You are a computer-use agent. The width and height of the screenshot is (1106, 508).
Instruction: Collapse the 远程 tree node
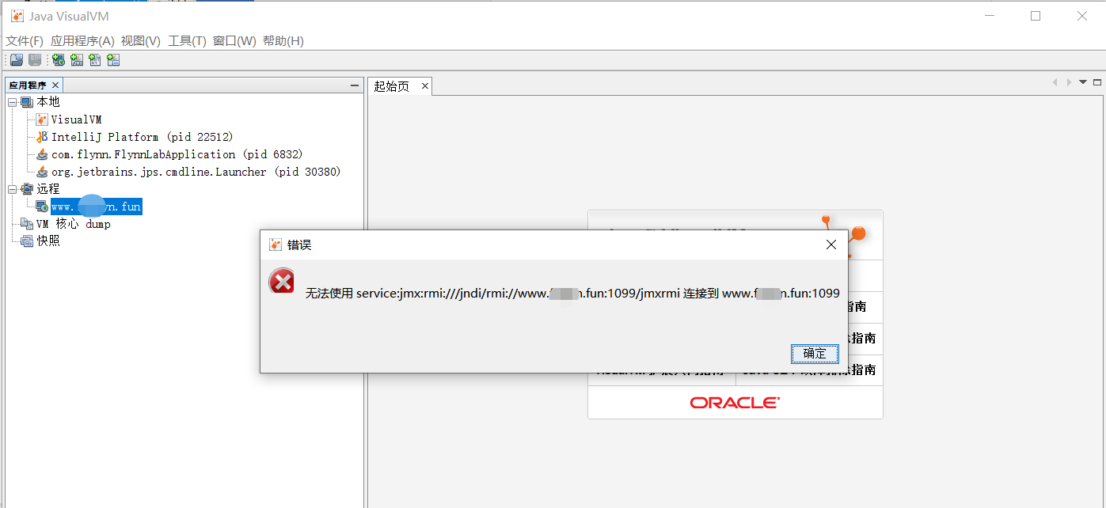[13, 189]
